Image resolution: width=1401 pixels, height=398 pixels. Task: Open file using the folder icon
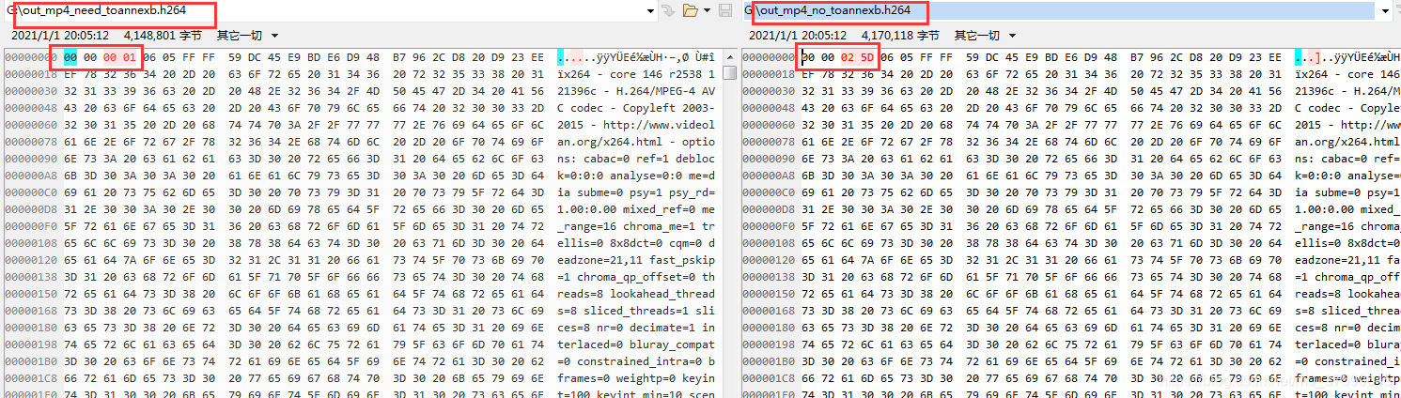tap(690, 10)
